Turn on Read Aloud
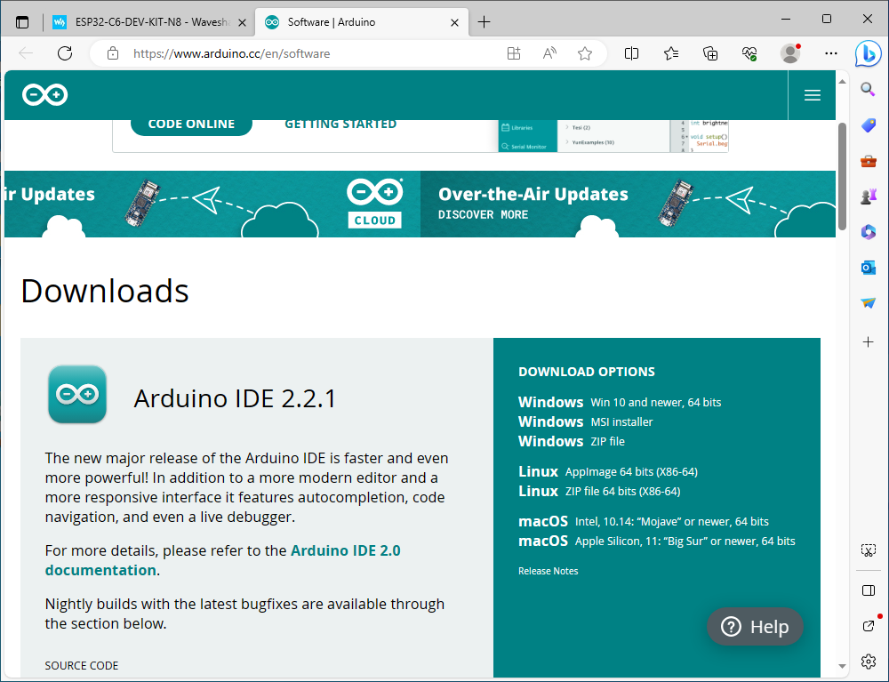 pyautogui.click(x=549, y=53)
